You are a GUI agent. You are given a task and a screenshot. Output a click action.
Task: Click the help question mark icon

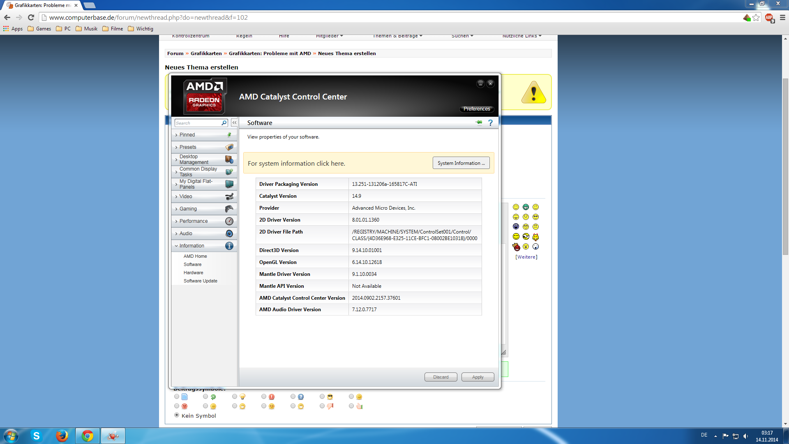tap(490, 123)
